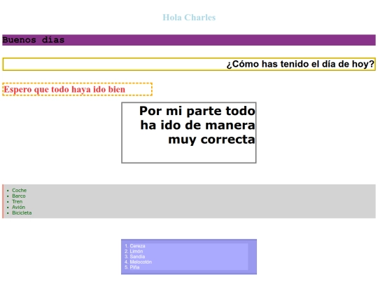Click the 'Hola Charles' heading

tap(189, 18)
